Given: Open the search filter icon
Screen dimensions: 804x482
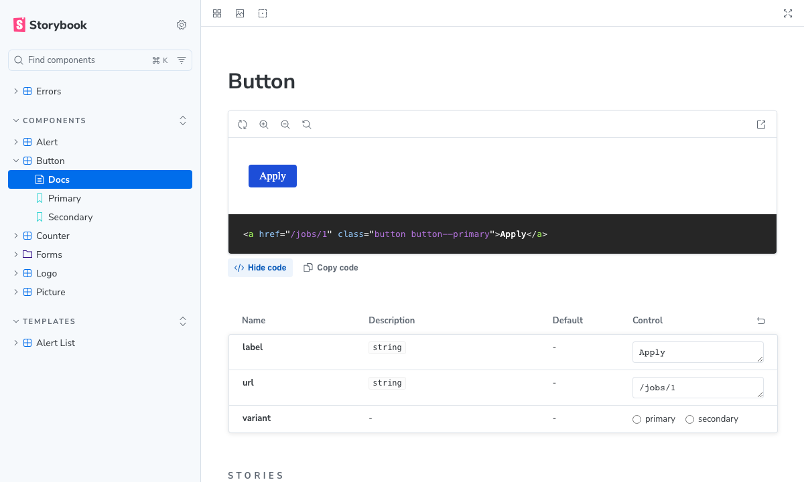Looking at the screenshot, I should point(182,60).
